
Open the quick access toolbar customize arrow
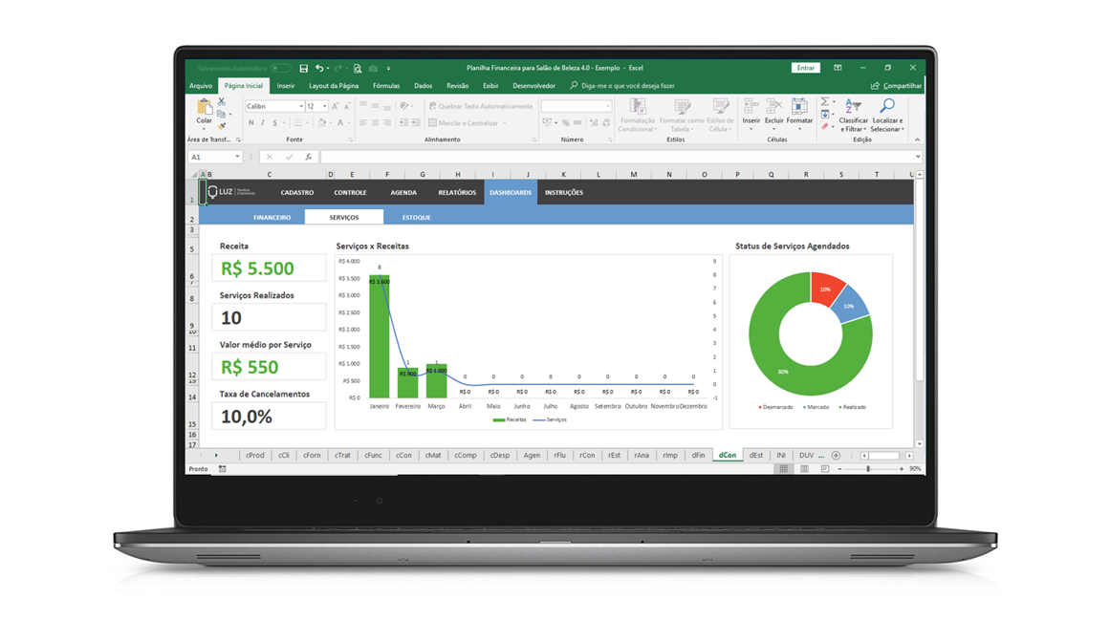point(388,69)
